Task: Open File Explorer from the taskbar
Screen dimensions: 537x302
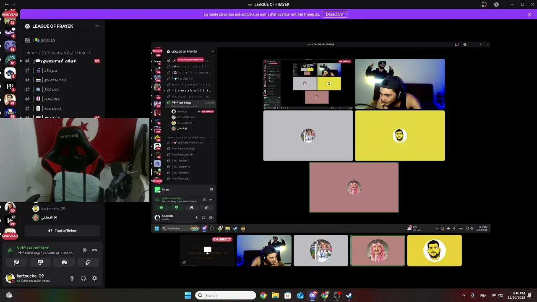Action: pyautogui.click(x=275, y=295)
